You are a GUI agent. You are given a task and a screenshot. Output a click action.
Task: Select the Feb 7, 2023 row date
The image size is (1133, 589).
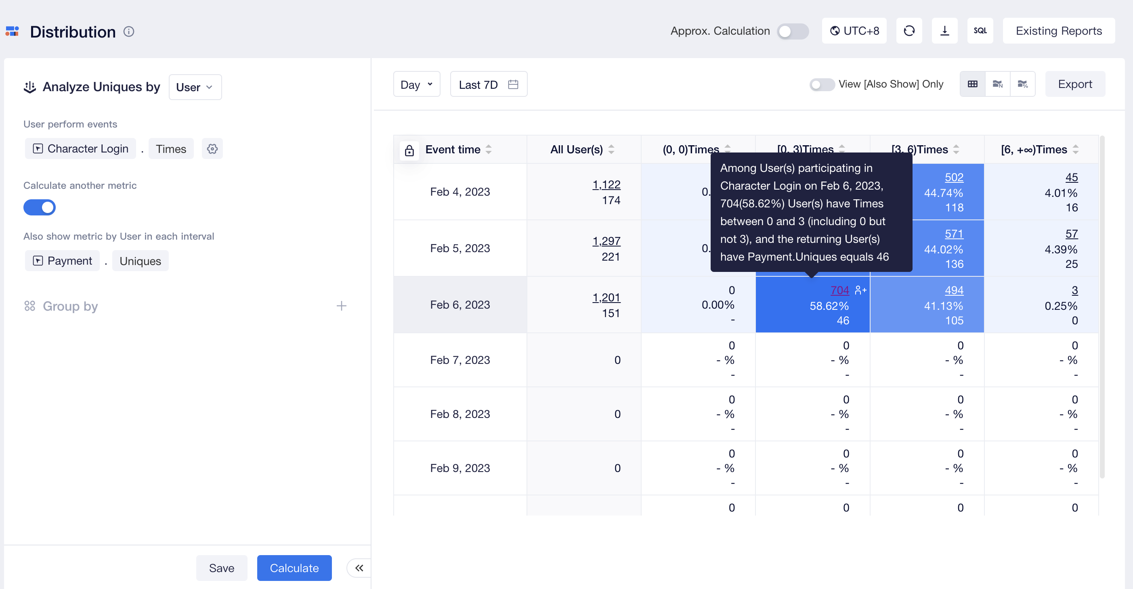459,360
